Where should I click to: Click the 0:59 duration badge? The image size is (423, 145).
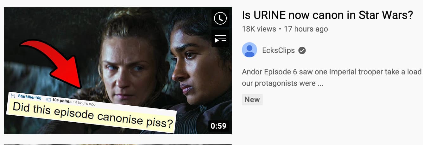218,126
